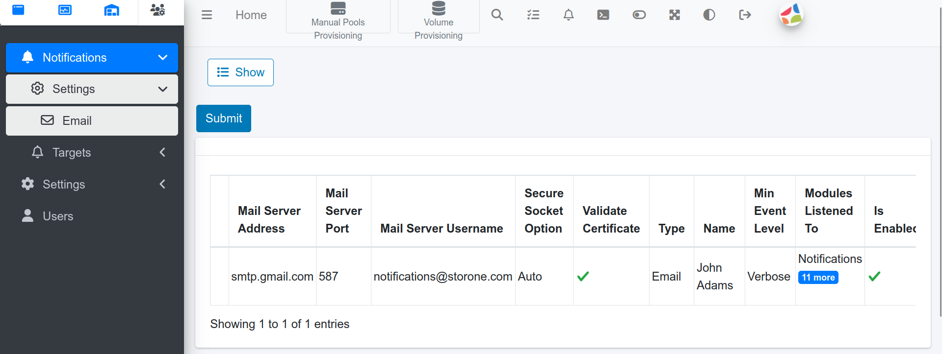The height and width of the screenshot is (354, 942).
Task: Click the logout arrow icon
Action: pyautogui.click(x=744, y=15)
